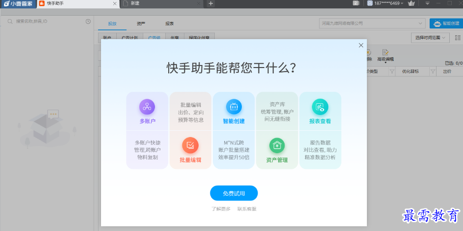Click the M*N式跨账户批量搭建 description text
Screen dimensions: 463x231
coord(234,150)
